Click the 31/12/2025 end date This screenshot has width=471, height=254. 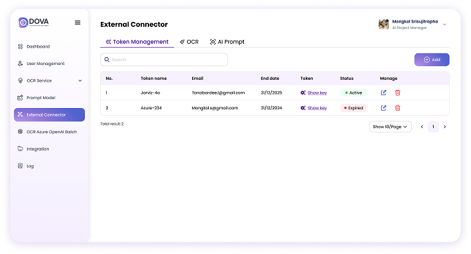(271, 93)
